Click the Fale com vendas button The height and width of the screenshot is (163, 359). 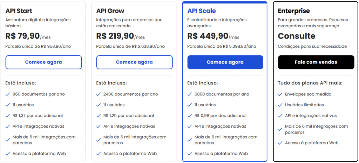tap(316, 62)
